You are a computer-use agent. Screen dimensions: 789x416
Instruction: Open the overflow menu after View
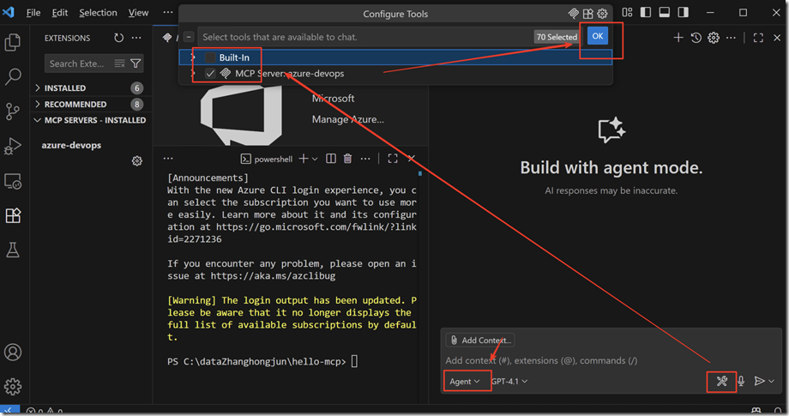167,13
